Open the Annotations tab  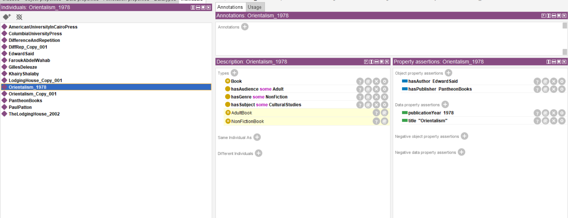230,7
